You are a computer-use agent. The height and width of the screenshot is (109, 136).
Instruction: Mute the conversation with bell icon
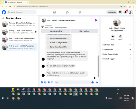click(113, 37)
